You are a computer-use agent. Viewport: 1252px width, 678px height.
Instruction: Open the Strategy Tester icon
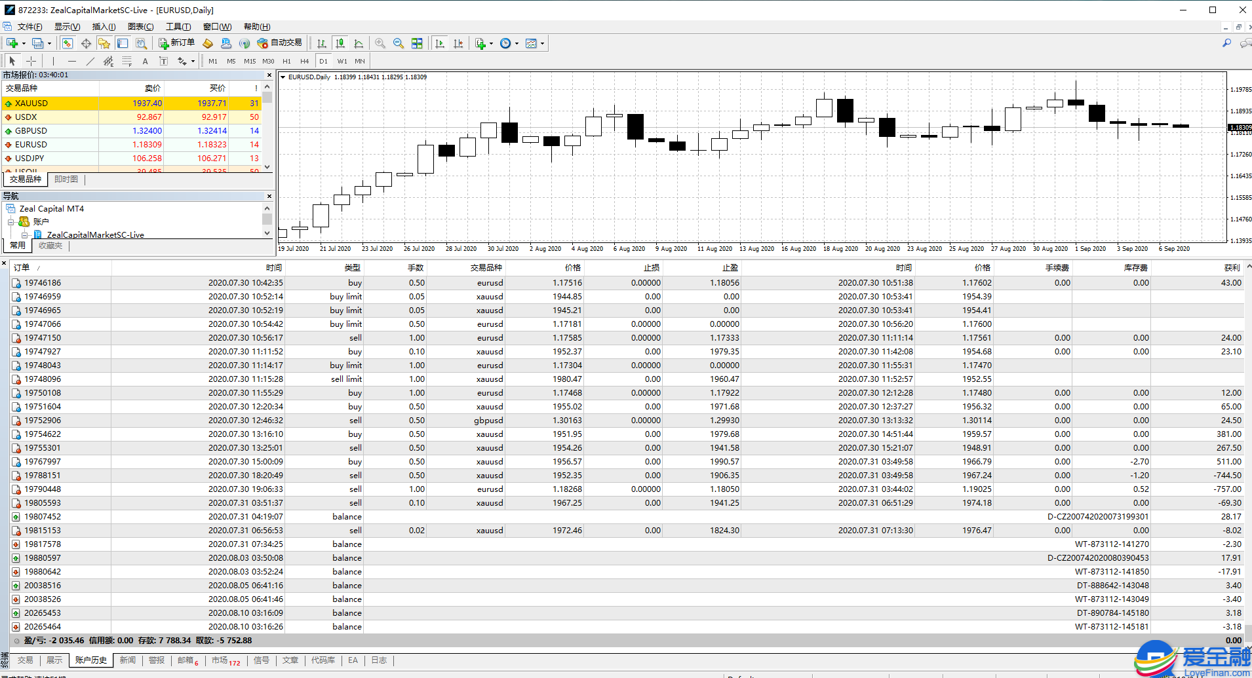coord(141,43)
